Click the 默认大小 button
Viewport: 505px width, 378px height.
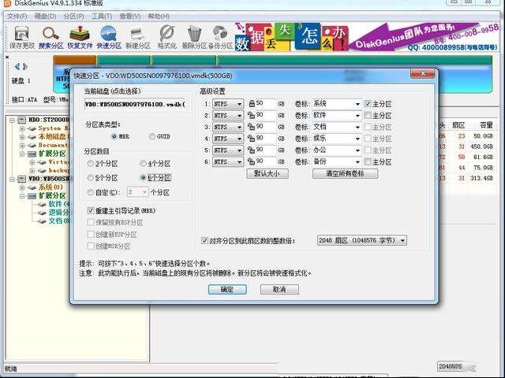pos(267,173)
